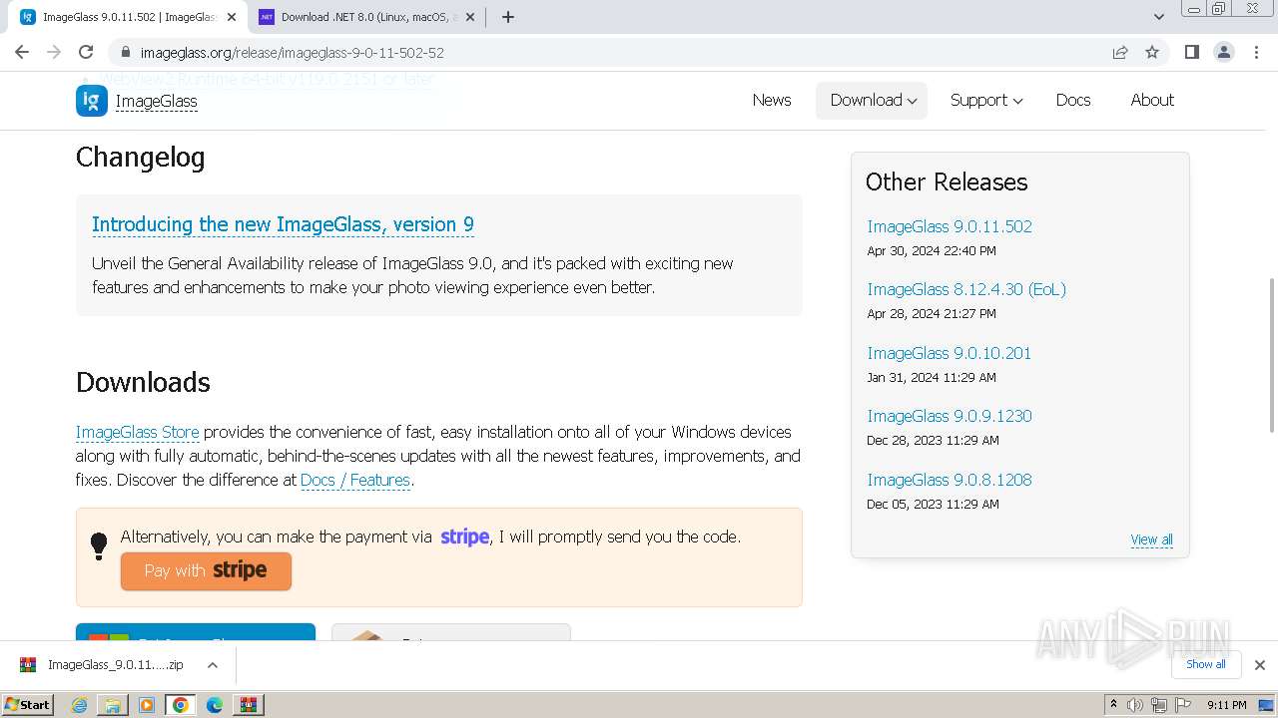Open the Docs / Features link

coord(355,480)
